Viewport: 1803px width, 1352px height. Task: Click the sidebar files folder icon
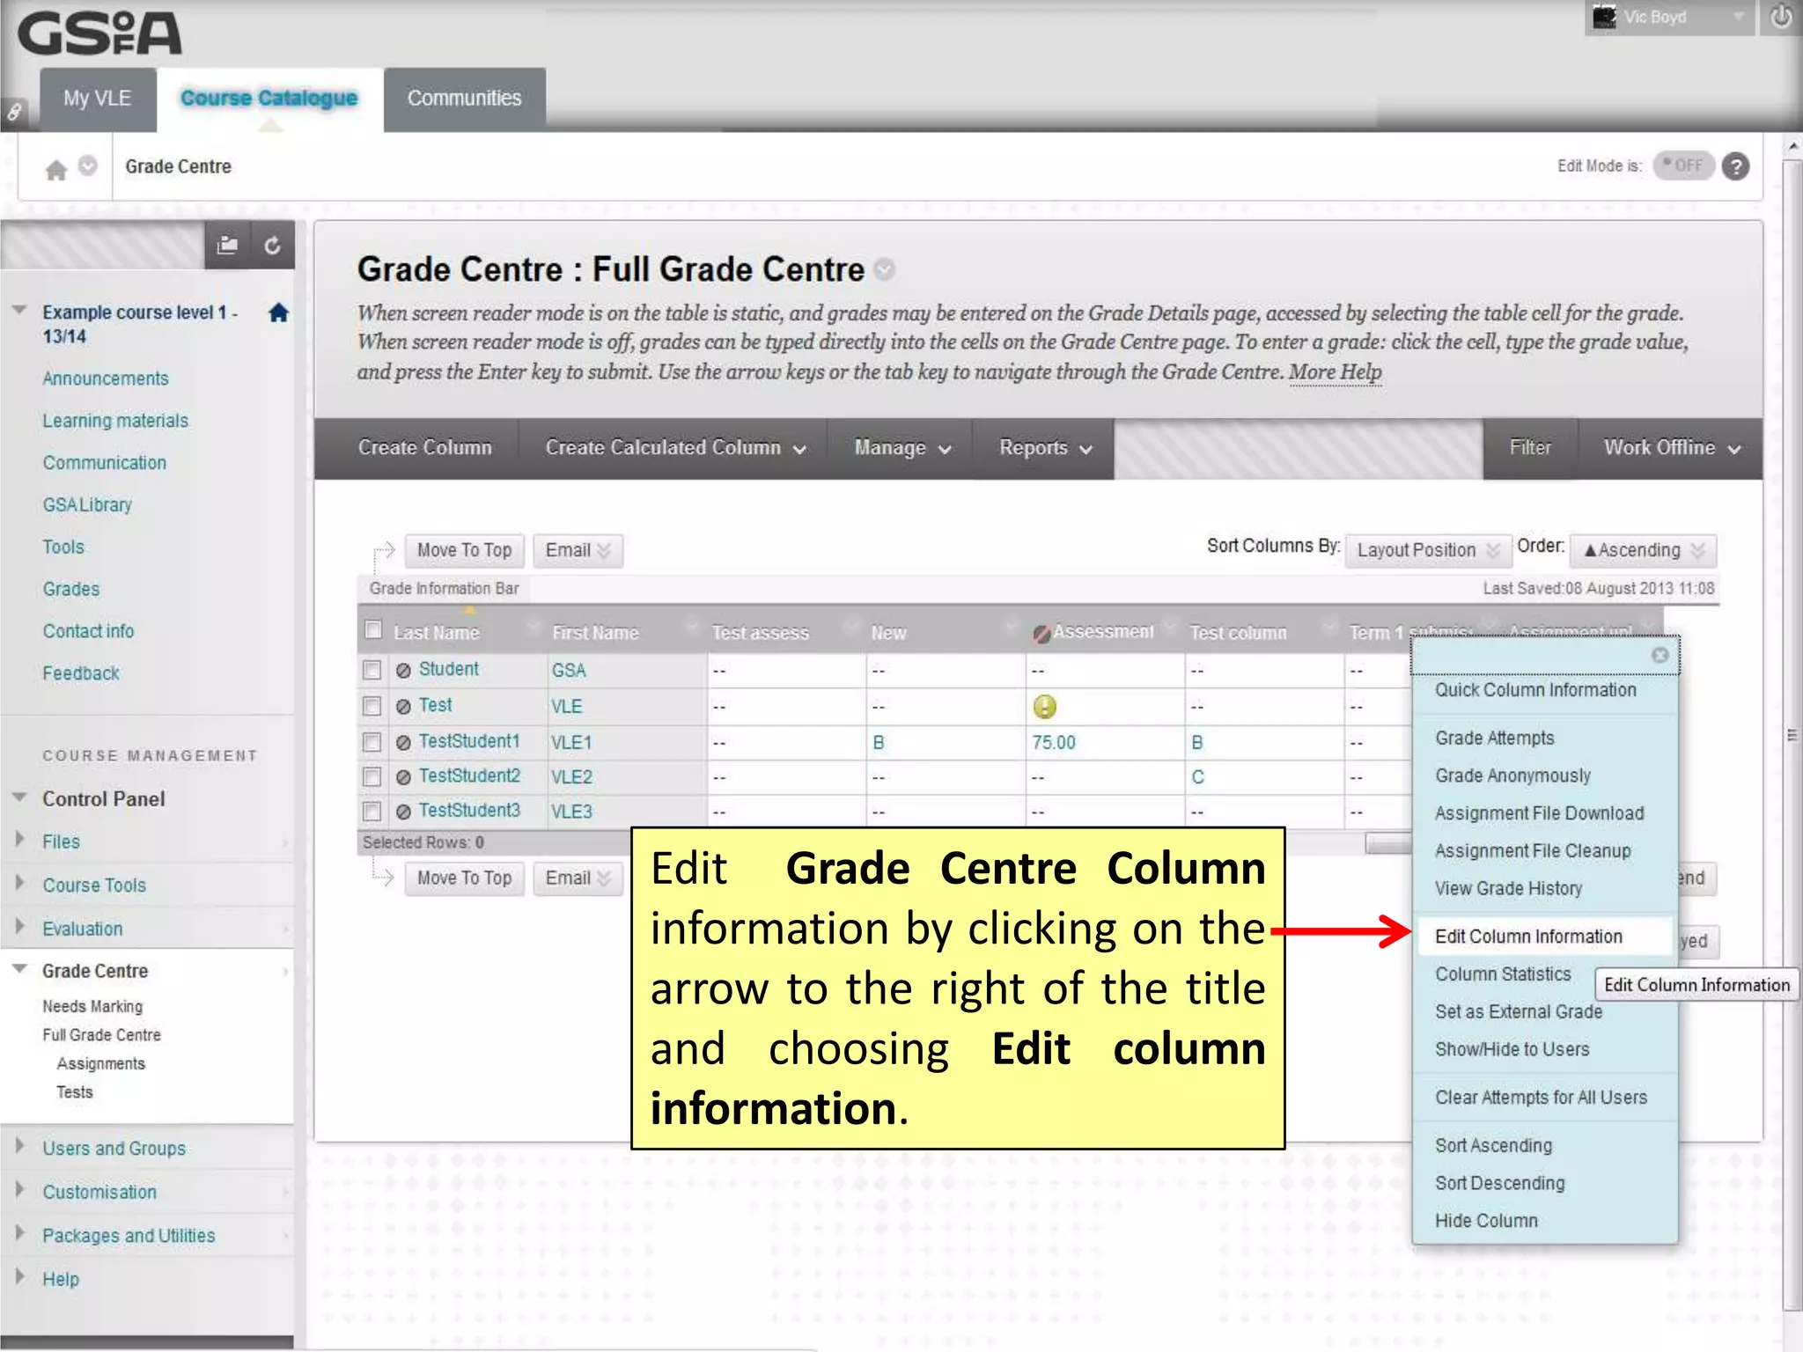pos(227,245)
